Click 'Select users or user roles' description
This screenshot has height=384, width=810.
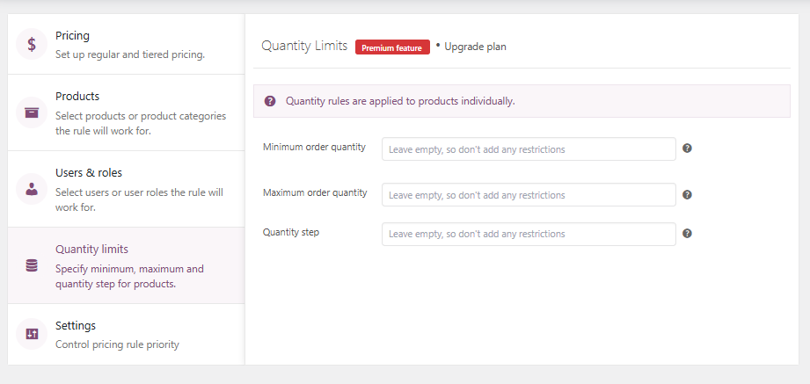(139, 199)
